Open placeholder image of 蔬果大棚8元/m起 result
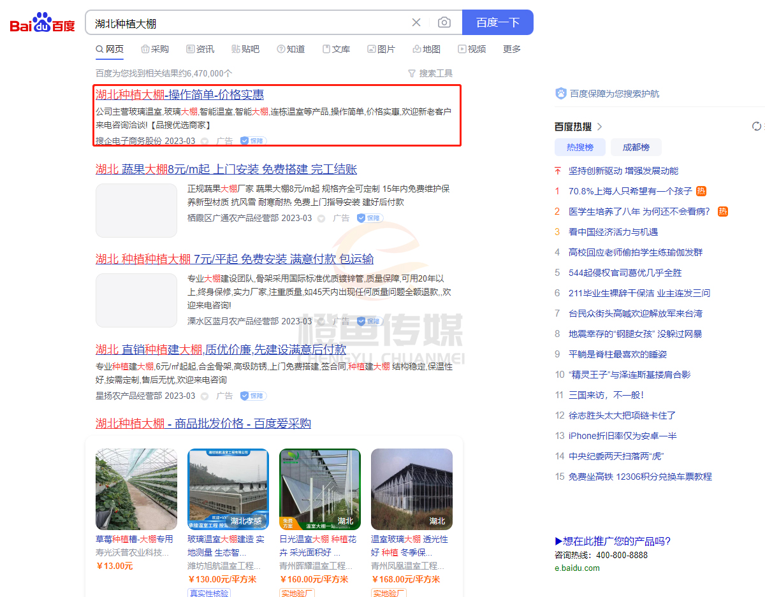Viewport: 765px width, 597px height. 136,210
